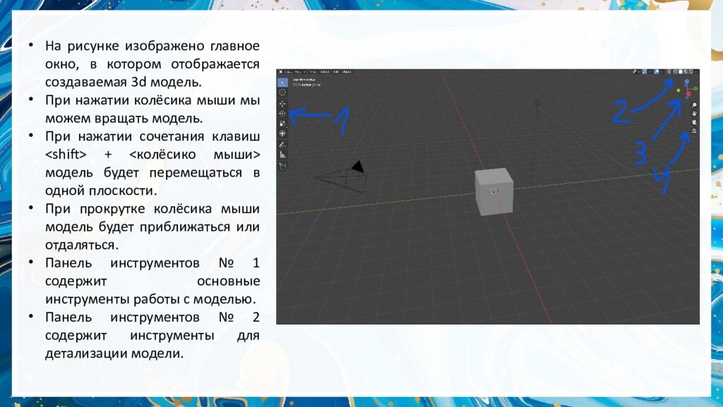Choose the Add Cube tool

point(282,166)
